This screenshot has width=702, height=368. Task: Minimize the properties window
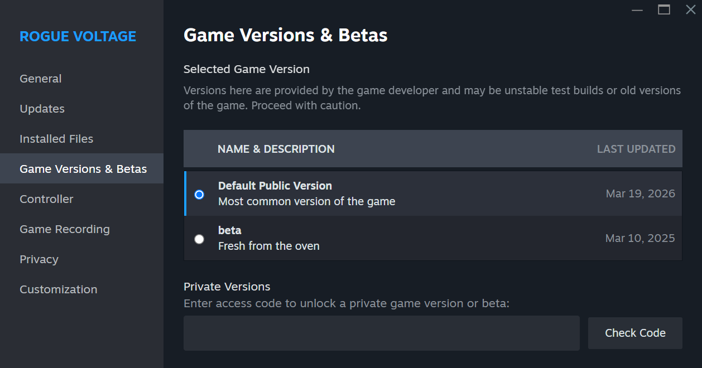[637, 10]
